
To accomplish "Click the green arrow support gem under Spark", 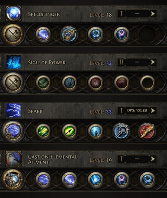I will pyautogui.click(x=69, y=131).
